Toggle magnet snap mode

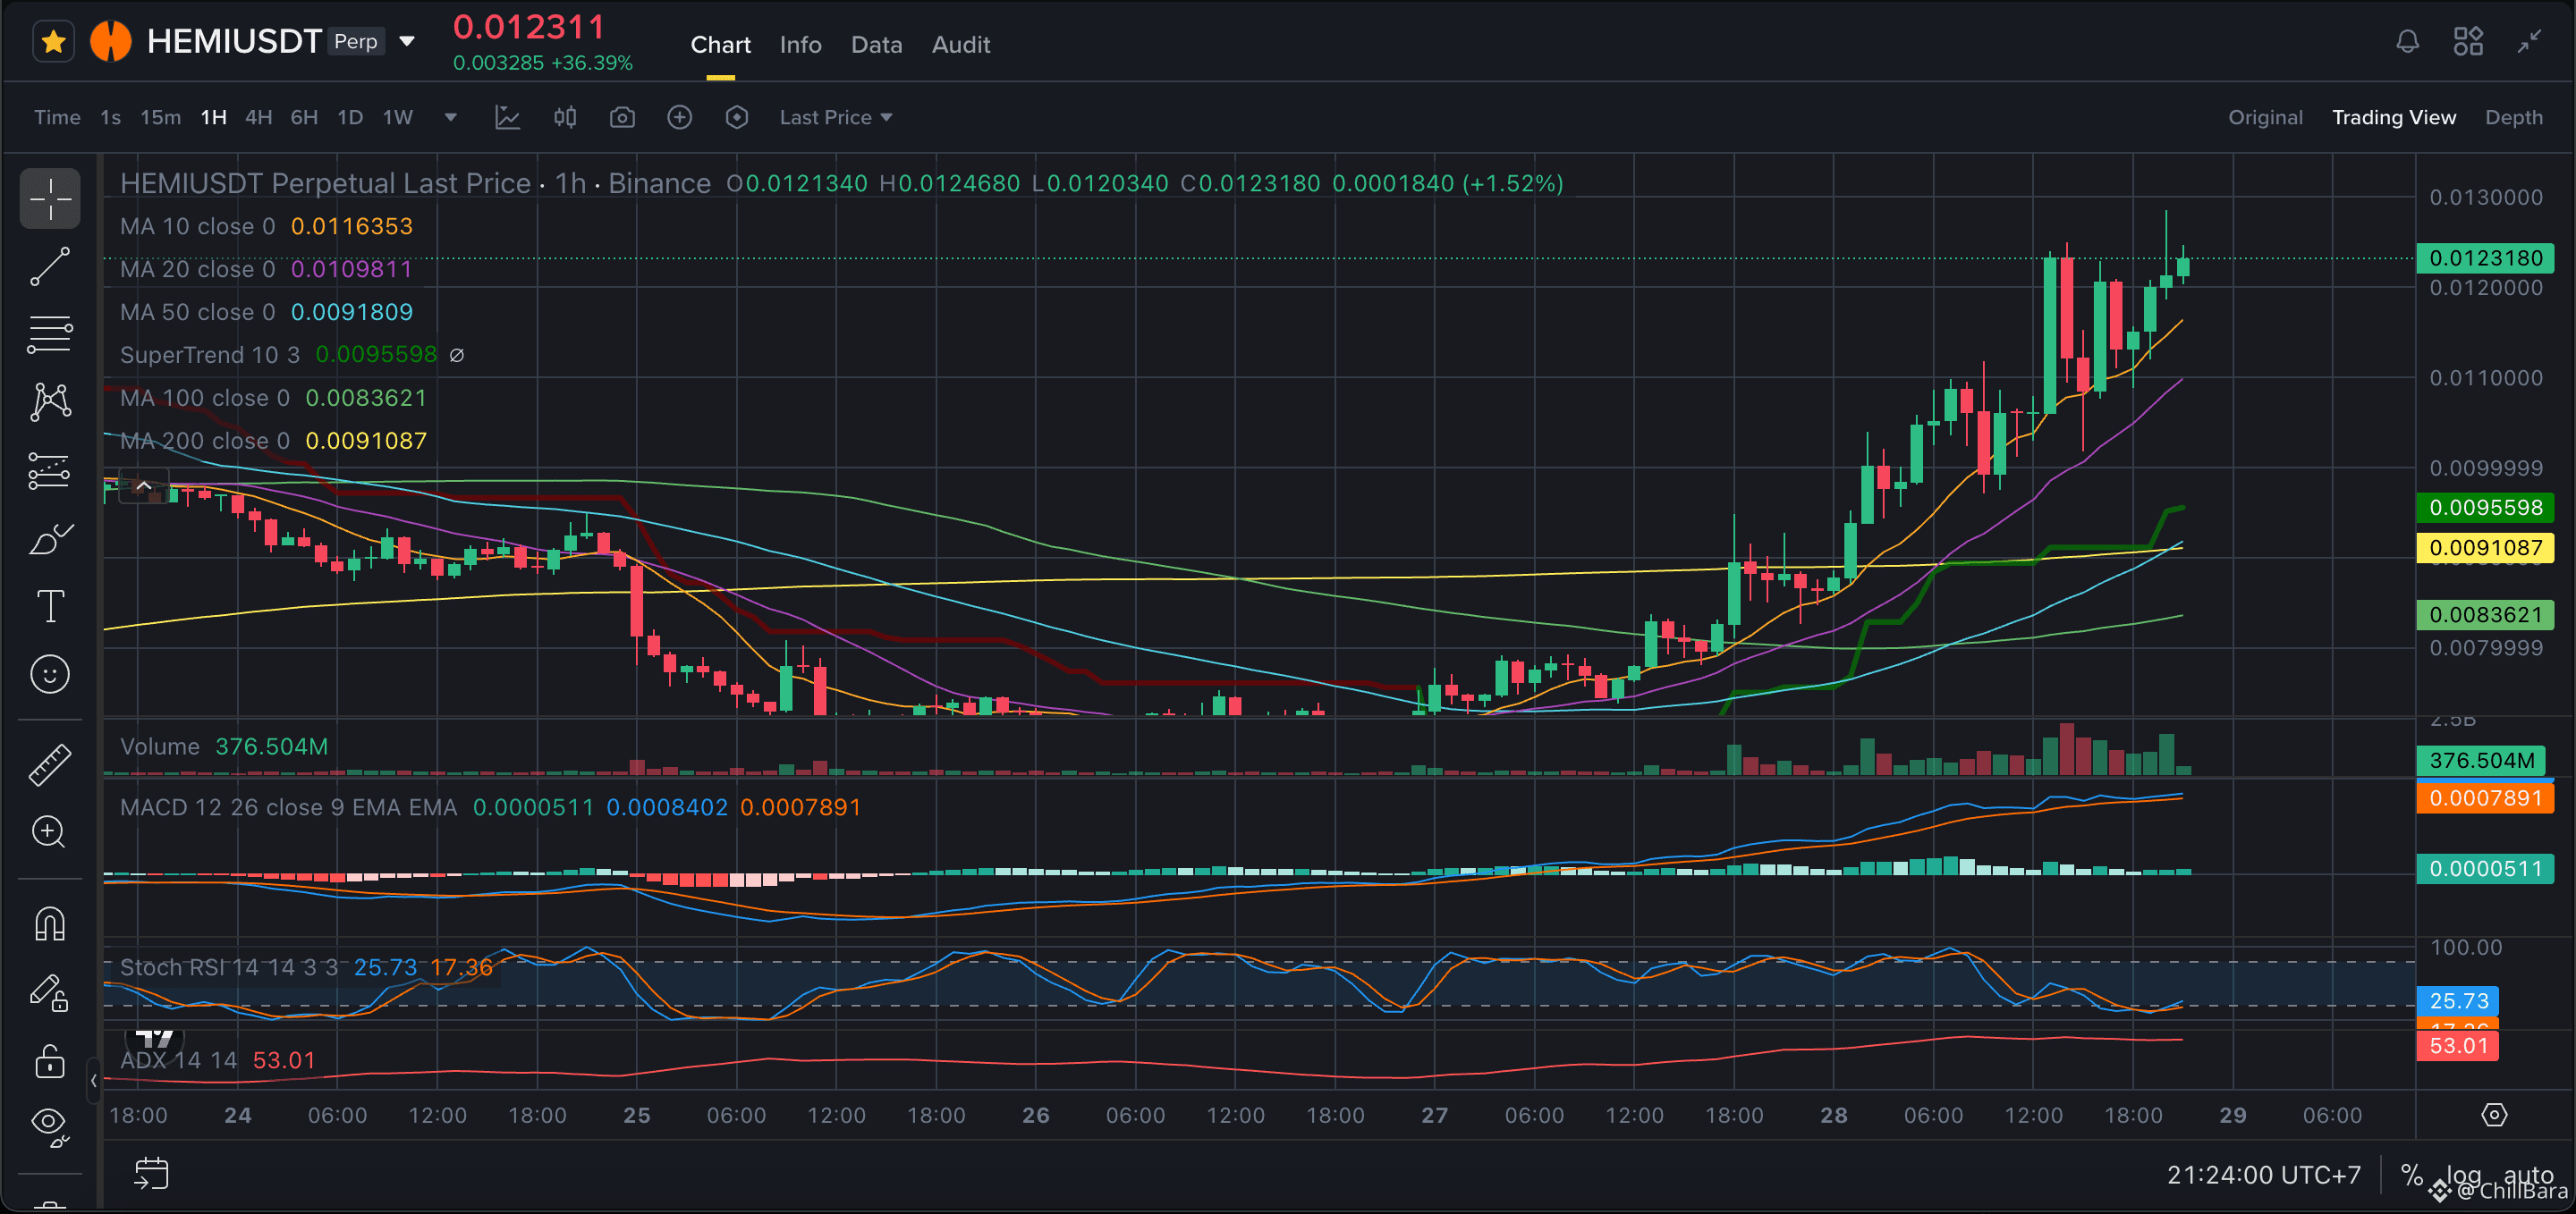point(50,923)
